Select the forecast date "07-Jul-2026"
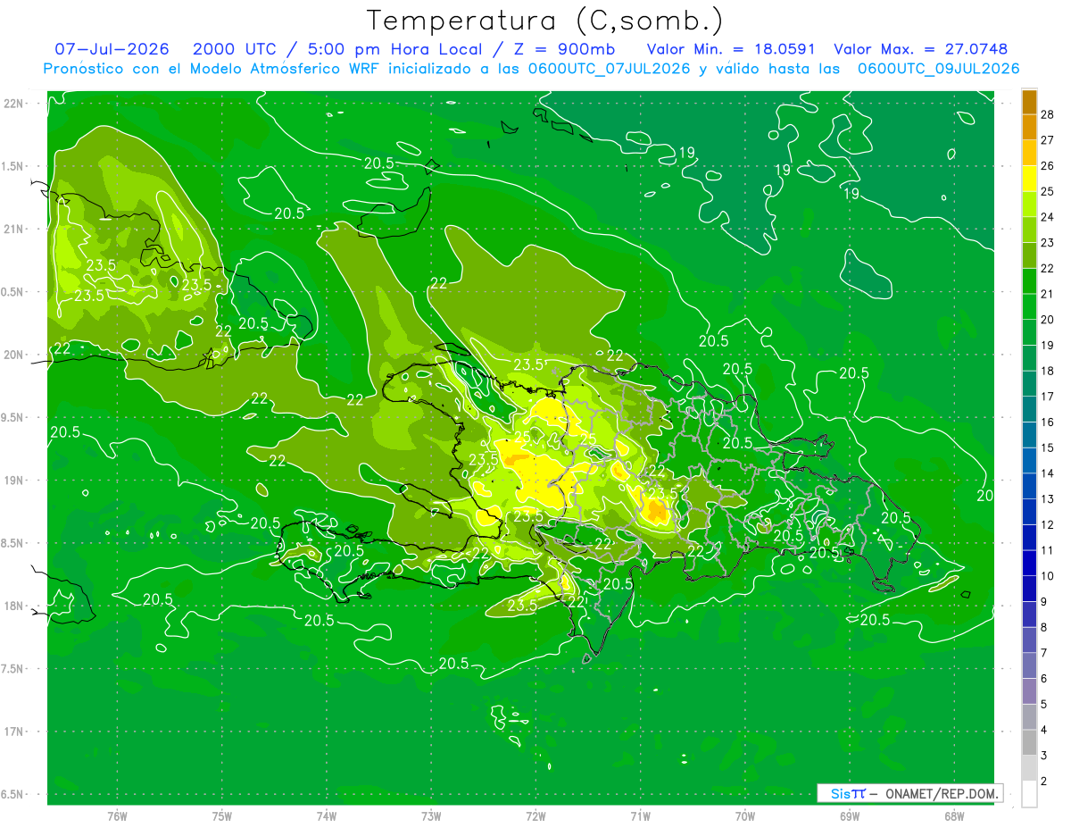 tap(112, 49)
